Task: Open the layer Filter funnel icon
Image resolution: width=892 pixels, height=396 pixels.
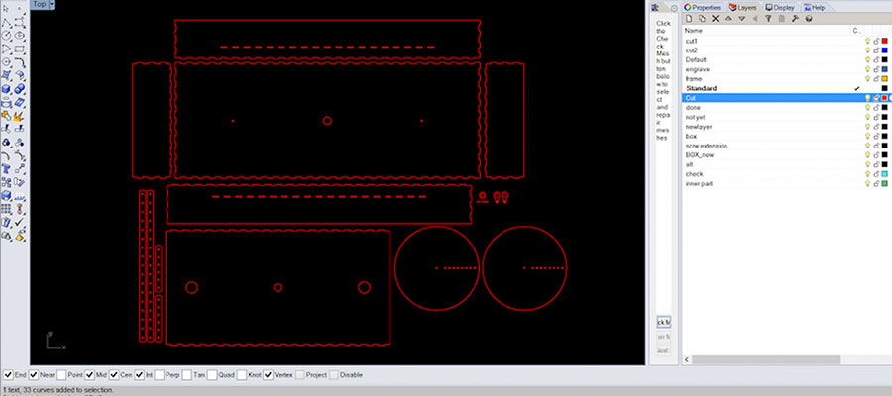Action: tap(768, 19)
